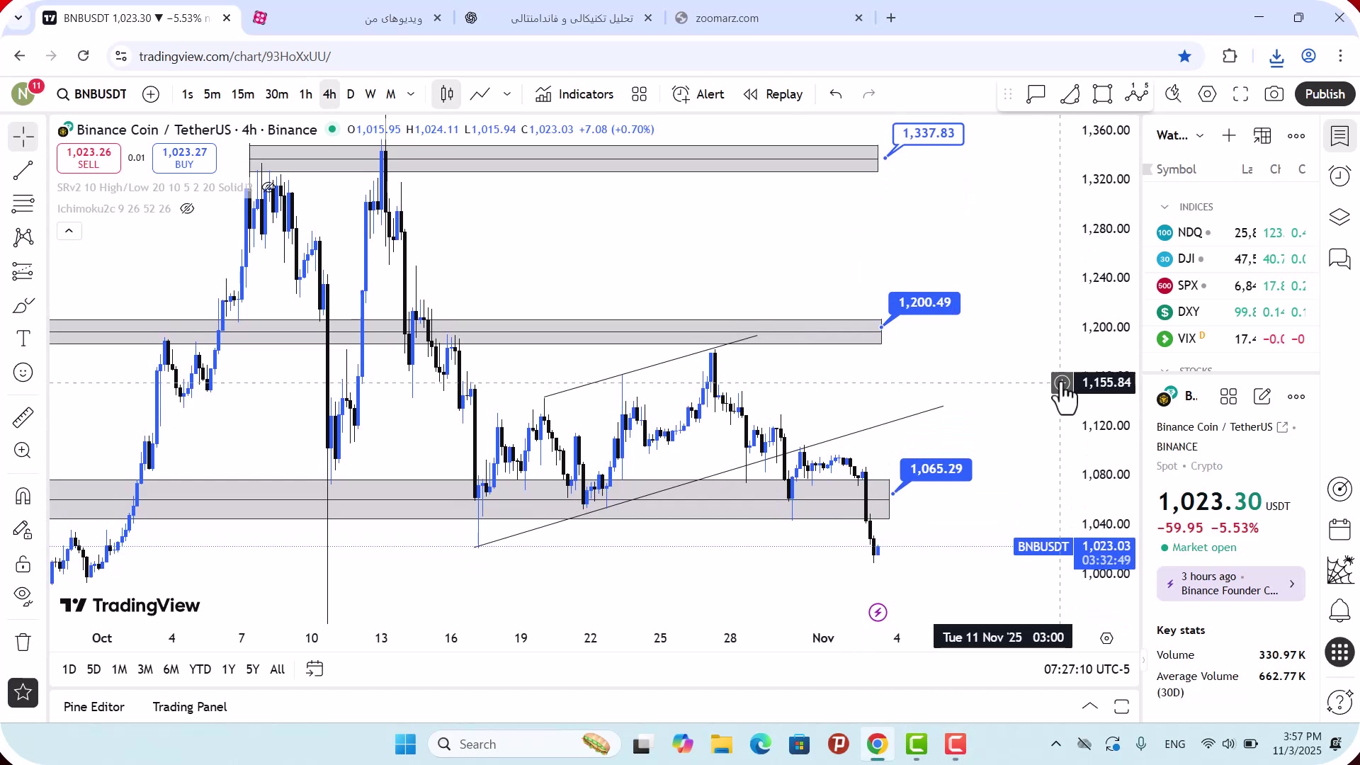Set range to 1M
This screenshot has width=1360, height=765.
pyautogui.click(x=119, y=669)
